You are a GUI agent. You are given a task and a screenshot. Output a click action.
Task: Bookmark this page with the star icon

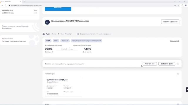[178, 5]
